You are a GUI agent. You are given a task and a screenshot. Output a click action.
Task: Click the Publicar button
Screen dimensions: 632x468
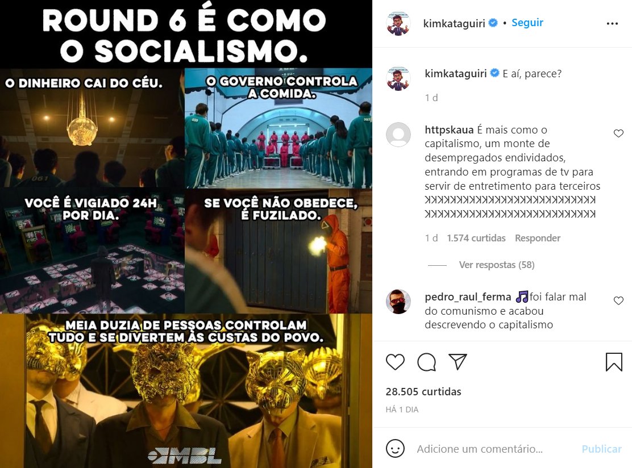(x=601, y=449)
